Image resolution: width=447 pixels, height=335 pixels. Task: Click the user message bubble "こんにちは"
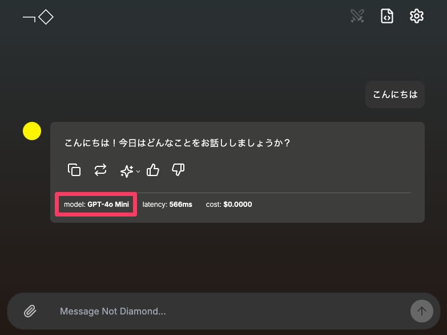pos(395,95)
